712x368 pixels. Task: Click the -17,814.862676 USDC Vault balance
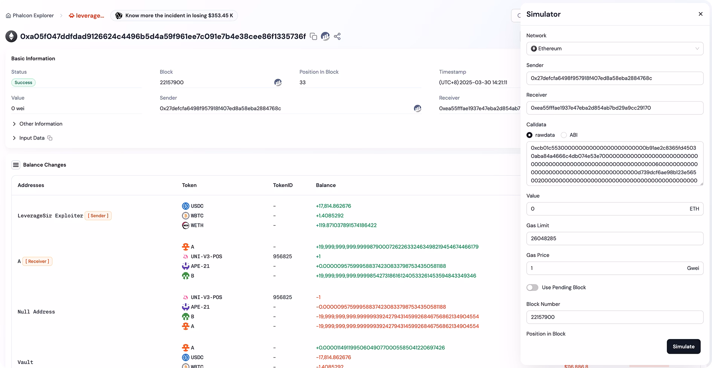pos(333,357)
